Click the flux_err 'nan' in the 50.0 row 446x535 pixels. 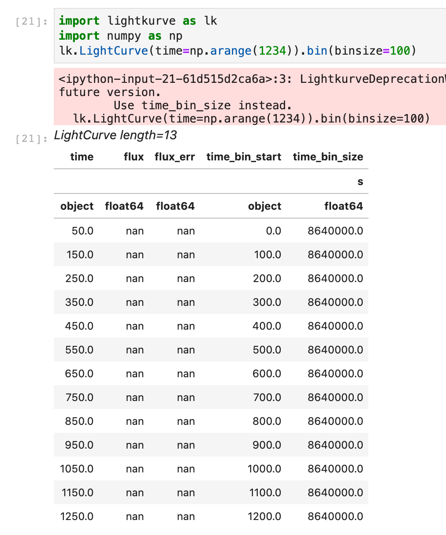coord(186,231)
